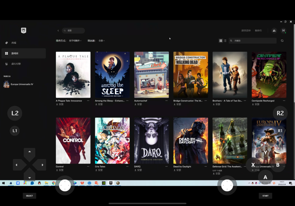Tap the A gamepad overlay button
295x206 pixels.
(x=265, y=177)
